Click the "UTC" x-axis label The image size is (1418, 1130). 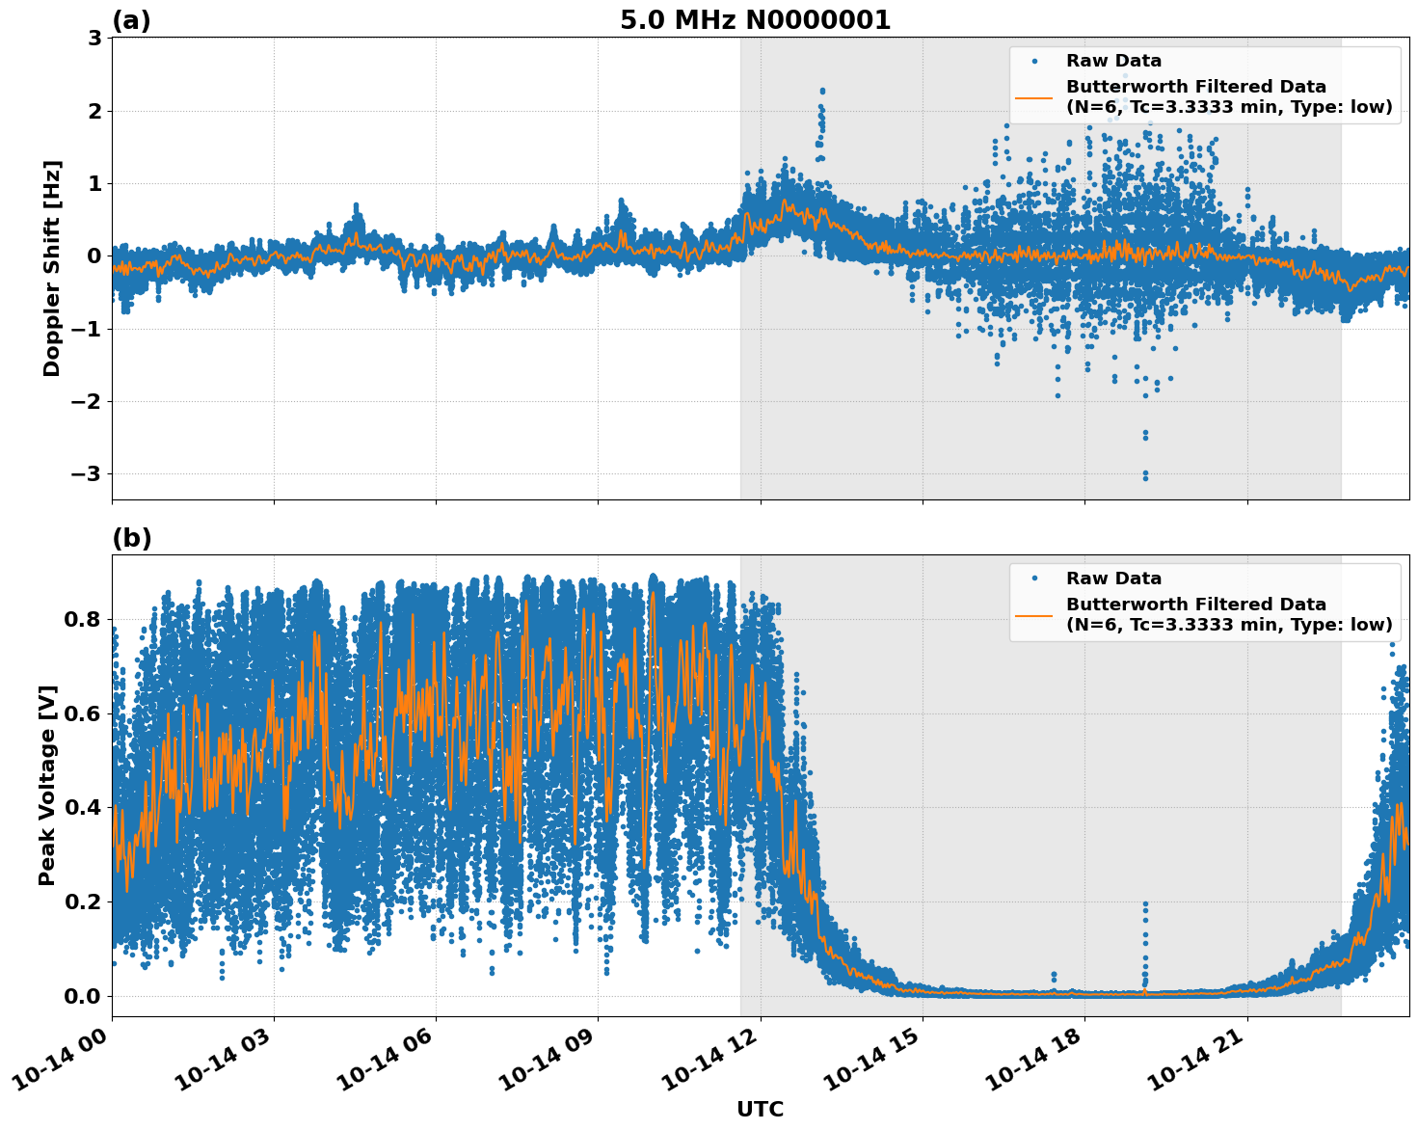(760, 1109)
